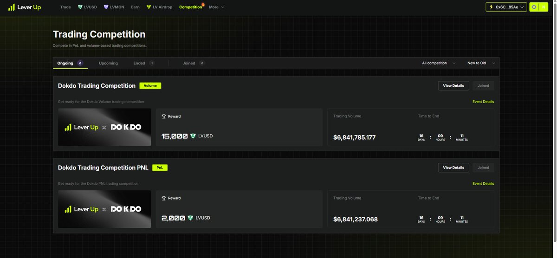The height and width of the screenshot is (258, 557).
Task: Switch to the Ended tab
Action: 144,63
